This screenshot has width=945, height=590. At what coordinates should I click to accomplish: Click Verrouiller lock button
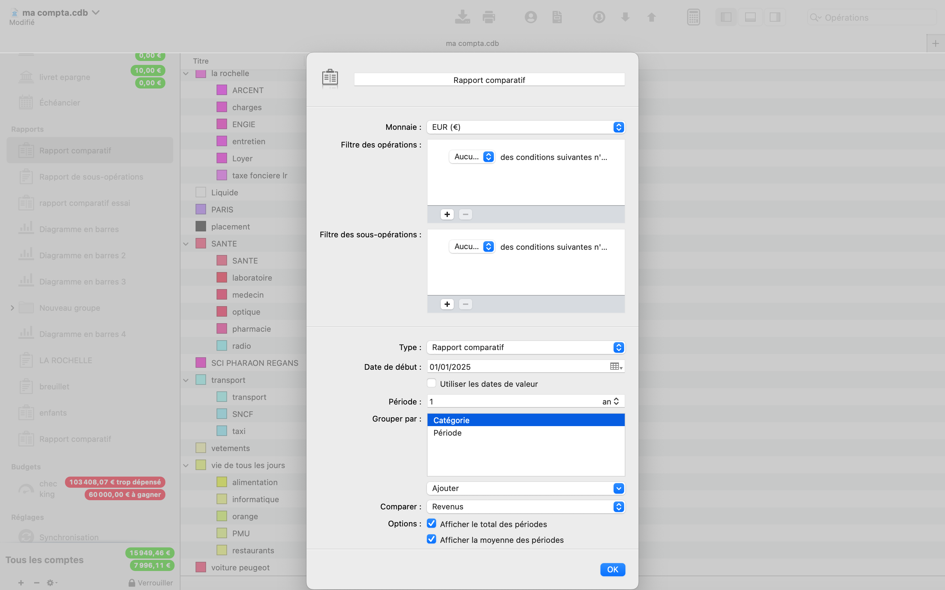click(x=151, y=582)
